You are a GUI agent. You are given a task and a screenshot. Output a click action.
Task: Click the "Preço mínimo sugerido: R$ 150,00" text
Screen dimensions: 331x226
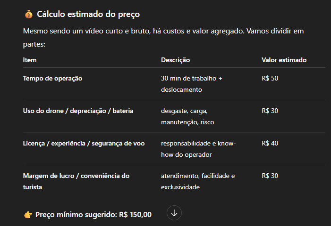[93, 215]
